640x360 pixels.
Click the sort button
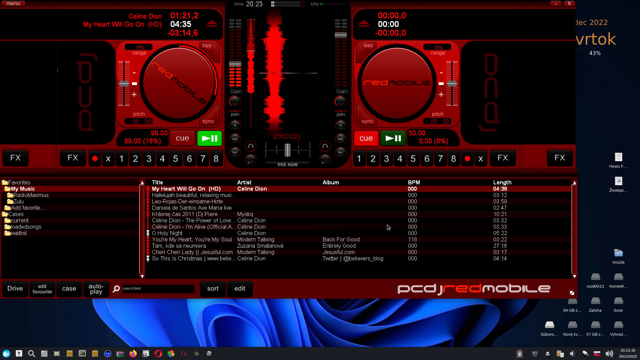[x=213, y=289]
